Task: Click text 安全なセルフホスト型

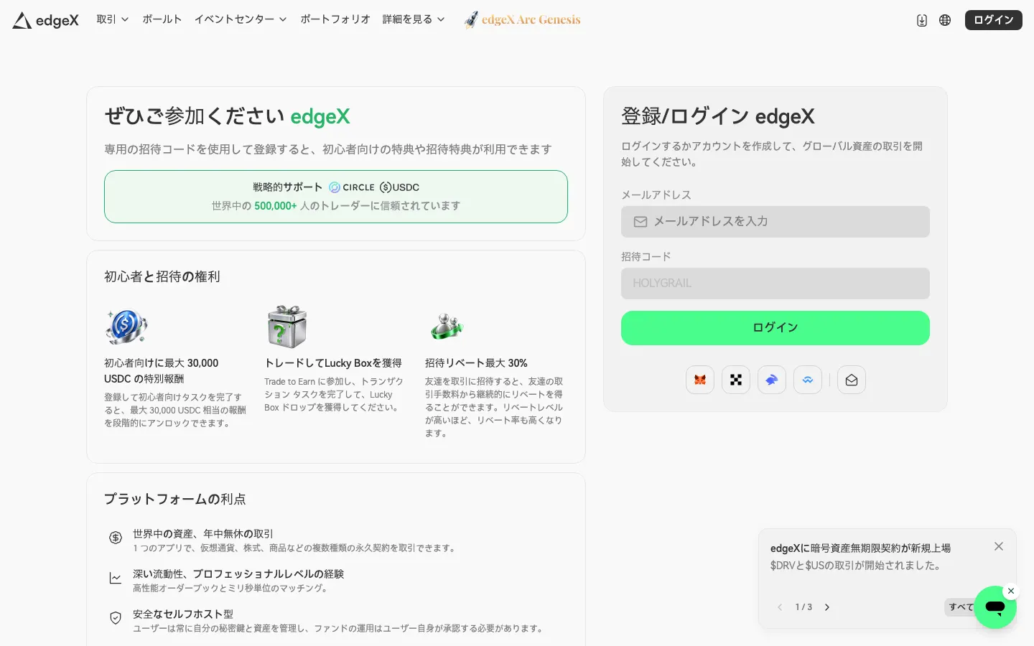Action: pos(183,614)
